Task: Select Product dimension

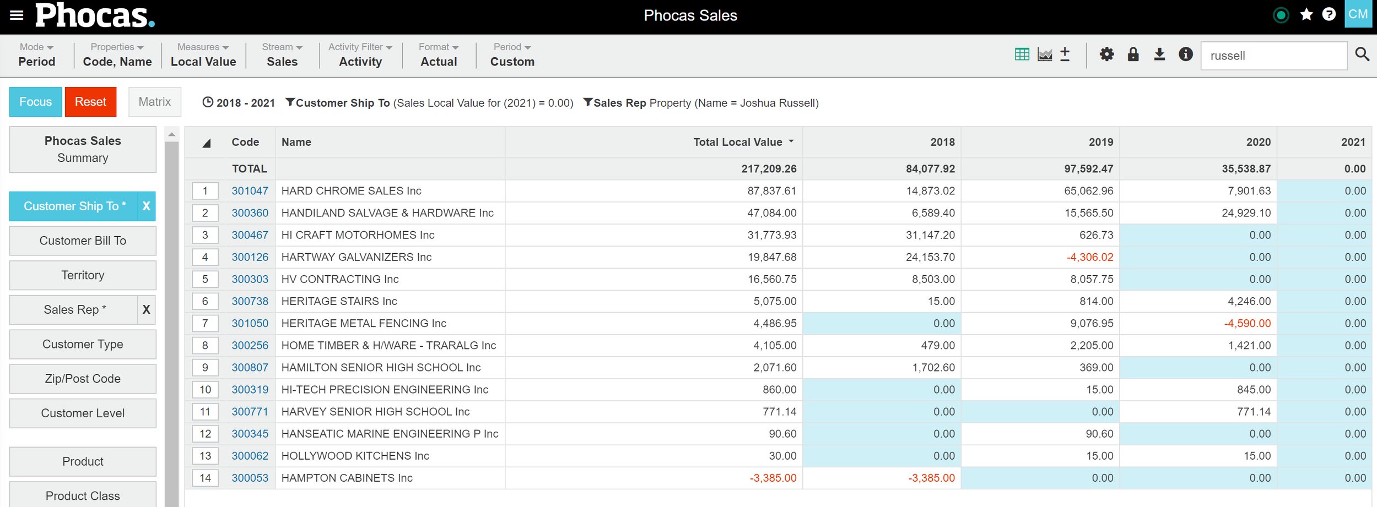Action: [83, 461]
